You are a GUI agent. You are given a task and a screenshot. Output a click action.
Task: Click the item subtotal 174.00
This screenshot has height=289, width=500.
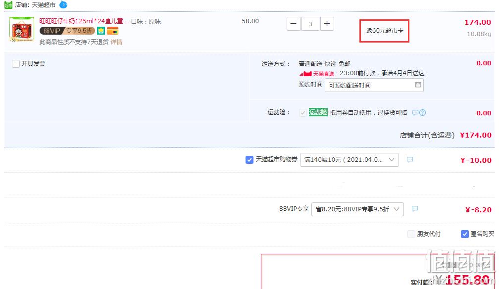click(x=478, y=22)
